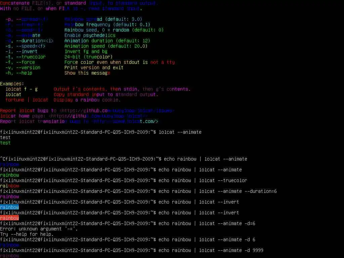Click the command ending with "-d 9999"

[x=132, y=250]
